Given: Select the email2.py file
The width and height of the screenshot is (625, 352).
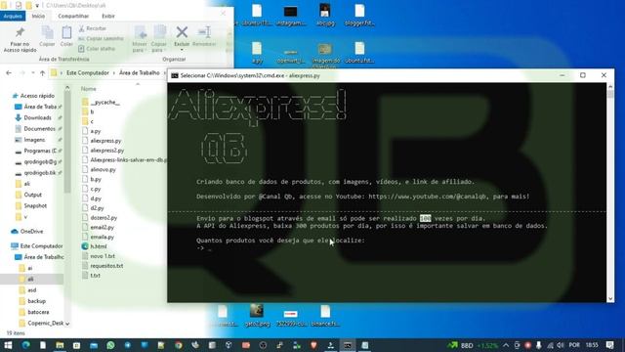Looking at the screenshot, I should point(102,228).
